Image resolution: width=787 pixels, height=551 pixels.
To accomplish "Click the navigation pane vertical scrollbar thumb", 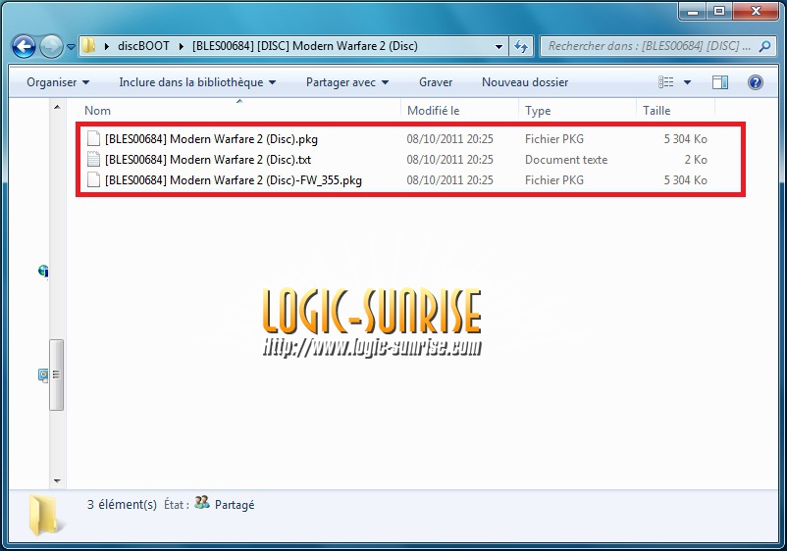I will click(57, 375).
